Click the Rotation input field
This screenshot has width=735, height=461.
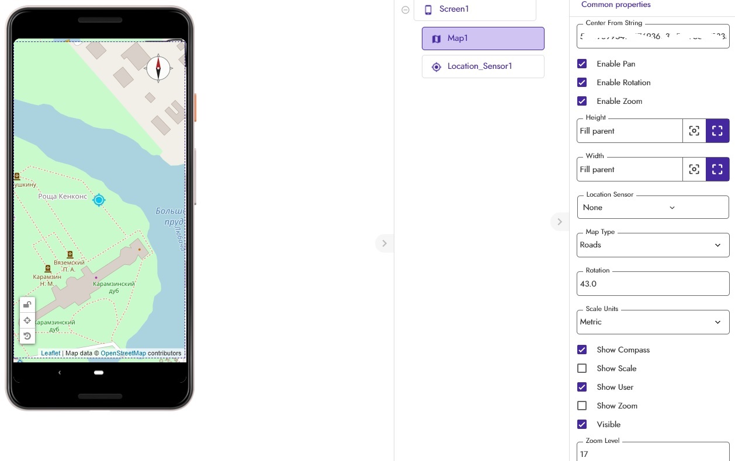pyautogui.click(x=653, y=284)
